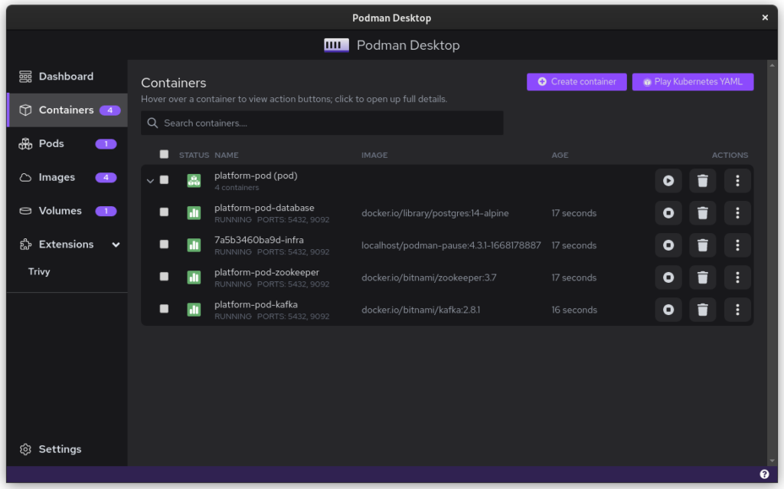Check the platform-pod-database checkbox
The height and width of the screenshot is (489, 784).
click(164, 212)
